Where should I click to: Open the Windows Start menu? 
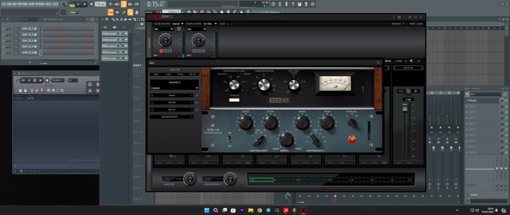207,210
